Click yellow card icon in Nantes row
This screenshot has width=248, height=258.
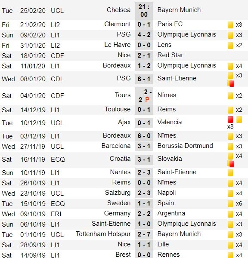tap(230, 173)
